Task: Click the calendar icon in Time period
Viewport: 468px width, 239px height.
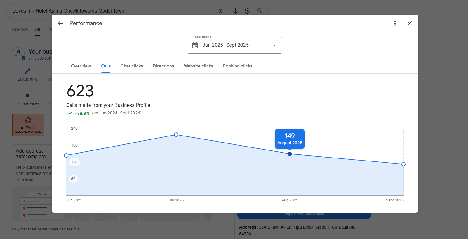Action: [x=195, y=45]
